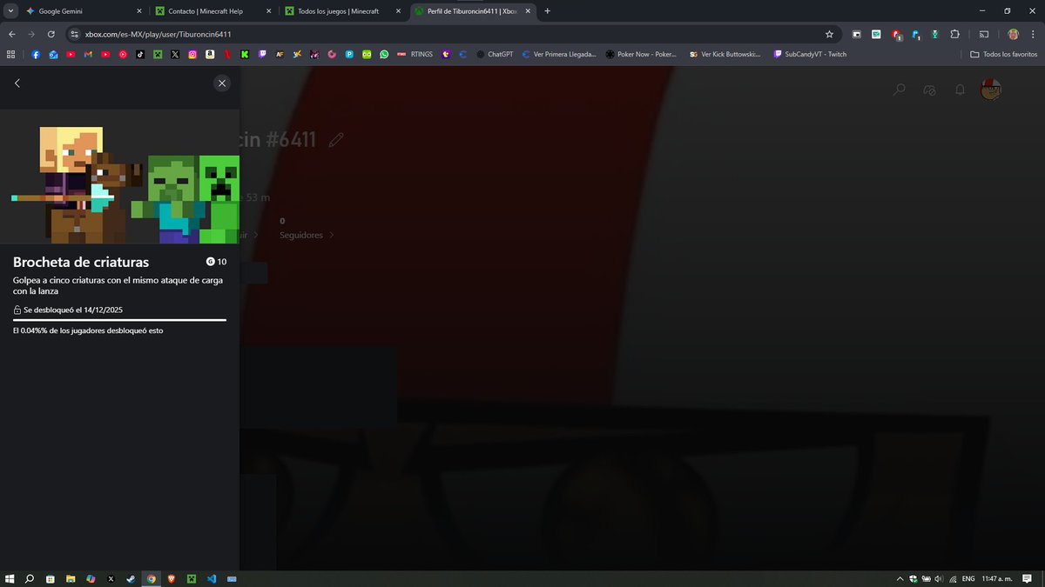Open the Netflix bookmark

point(227,54)
